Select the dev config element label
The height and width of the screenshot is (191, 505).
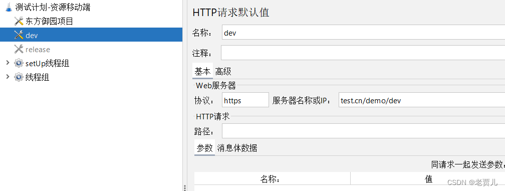click(x=32, y=36)
